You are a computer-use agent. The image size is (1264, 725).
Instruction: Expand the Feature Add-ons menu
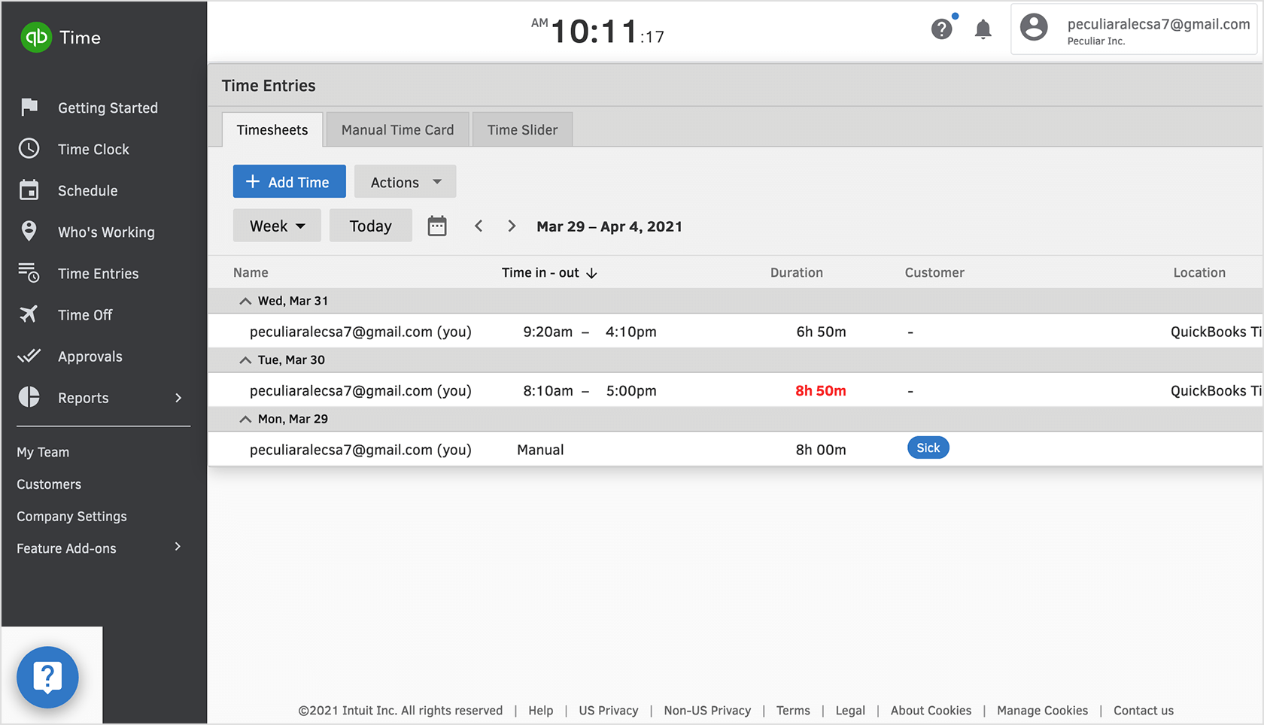[x=66, y=548]
